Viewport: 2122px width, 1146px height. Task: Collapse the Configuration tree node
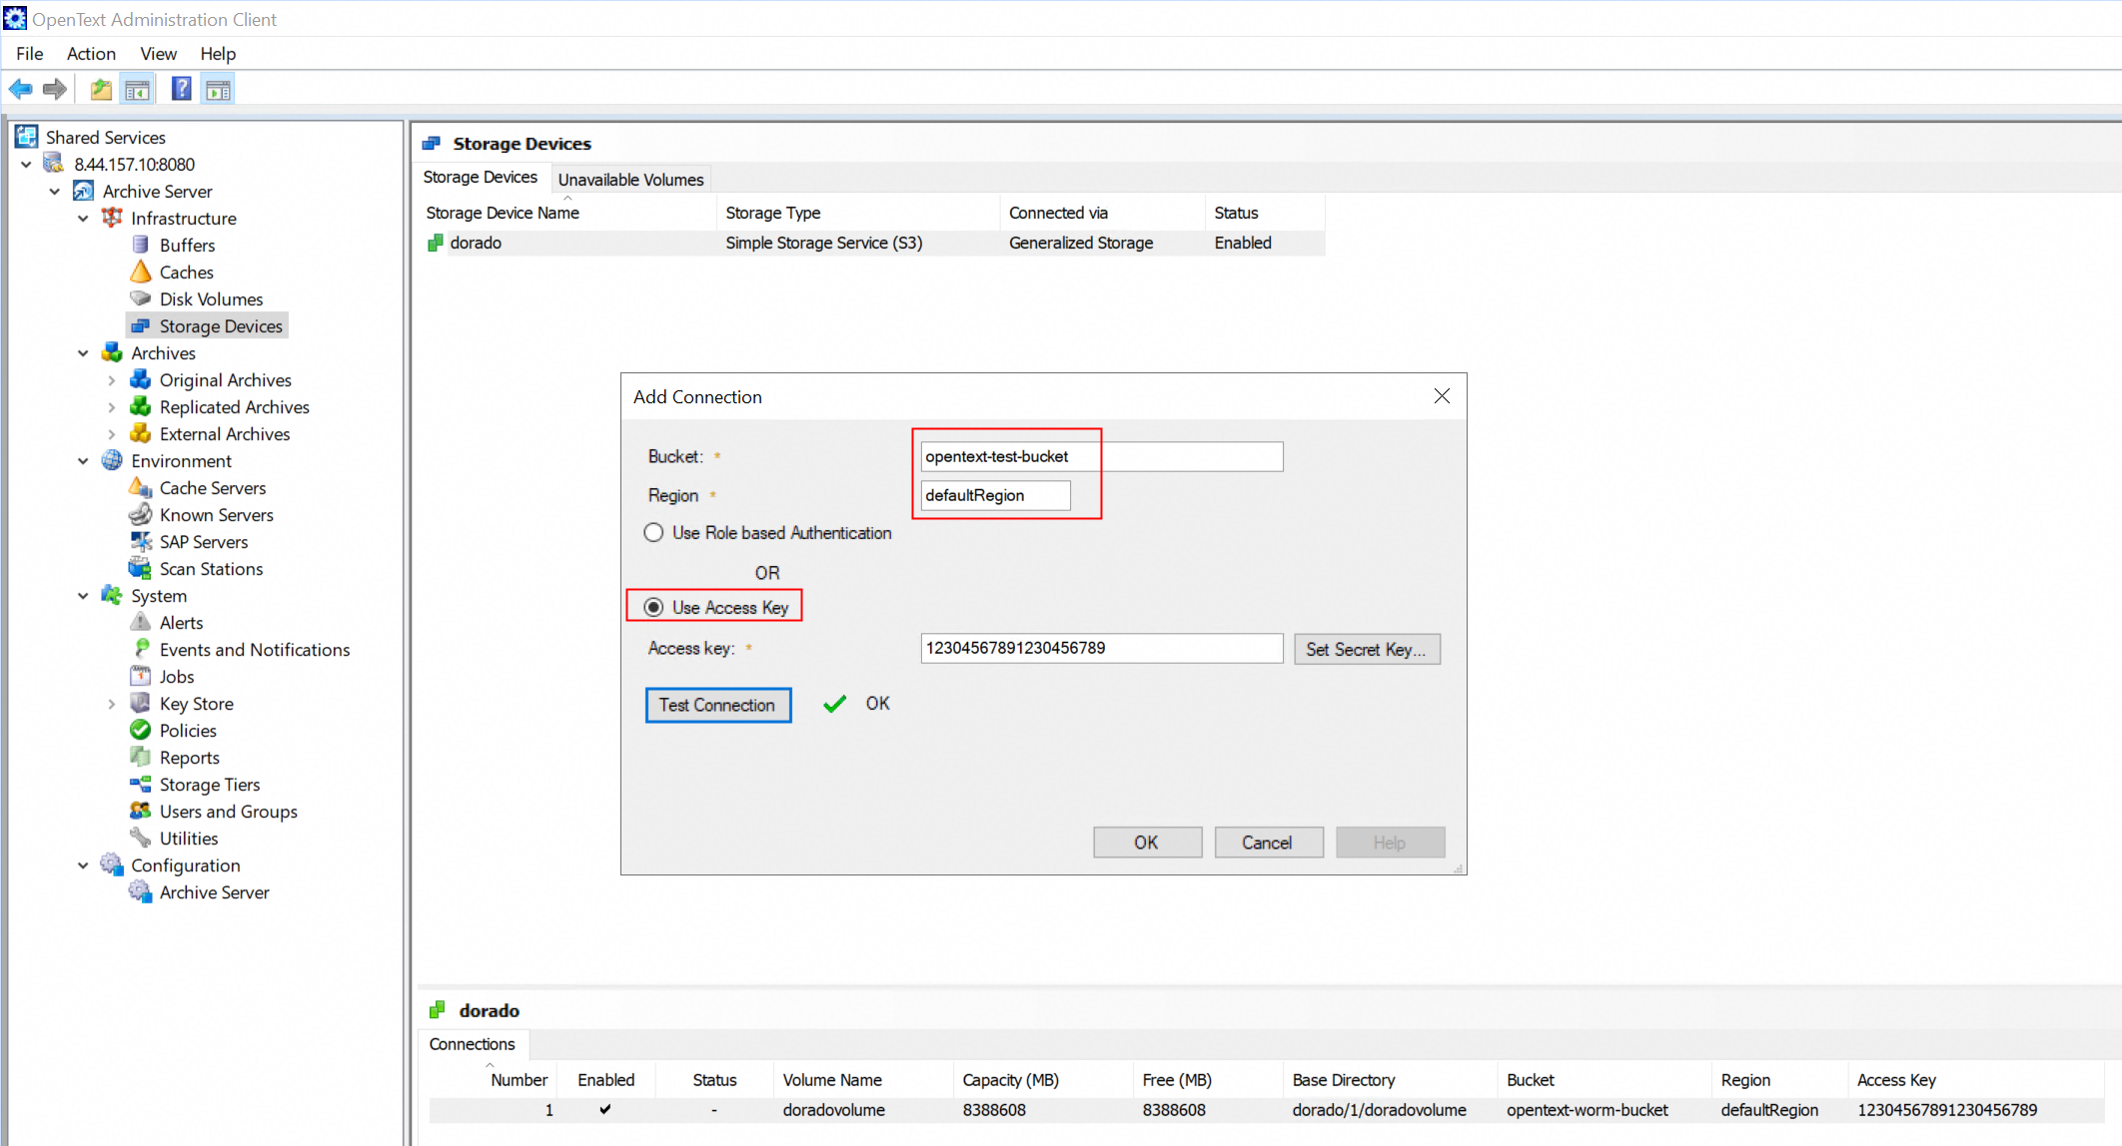click(x=83, y=864)
